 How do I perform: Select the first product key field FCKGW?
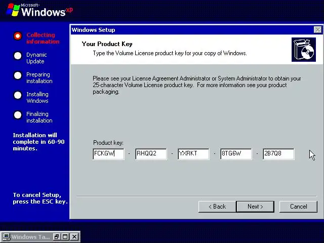point(109,154)
